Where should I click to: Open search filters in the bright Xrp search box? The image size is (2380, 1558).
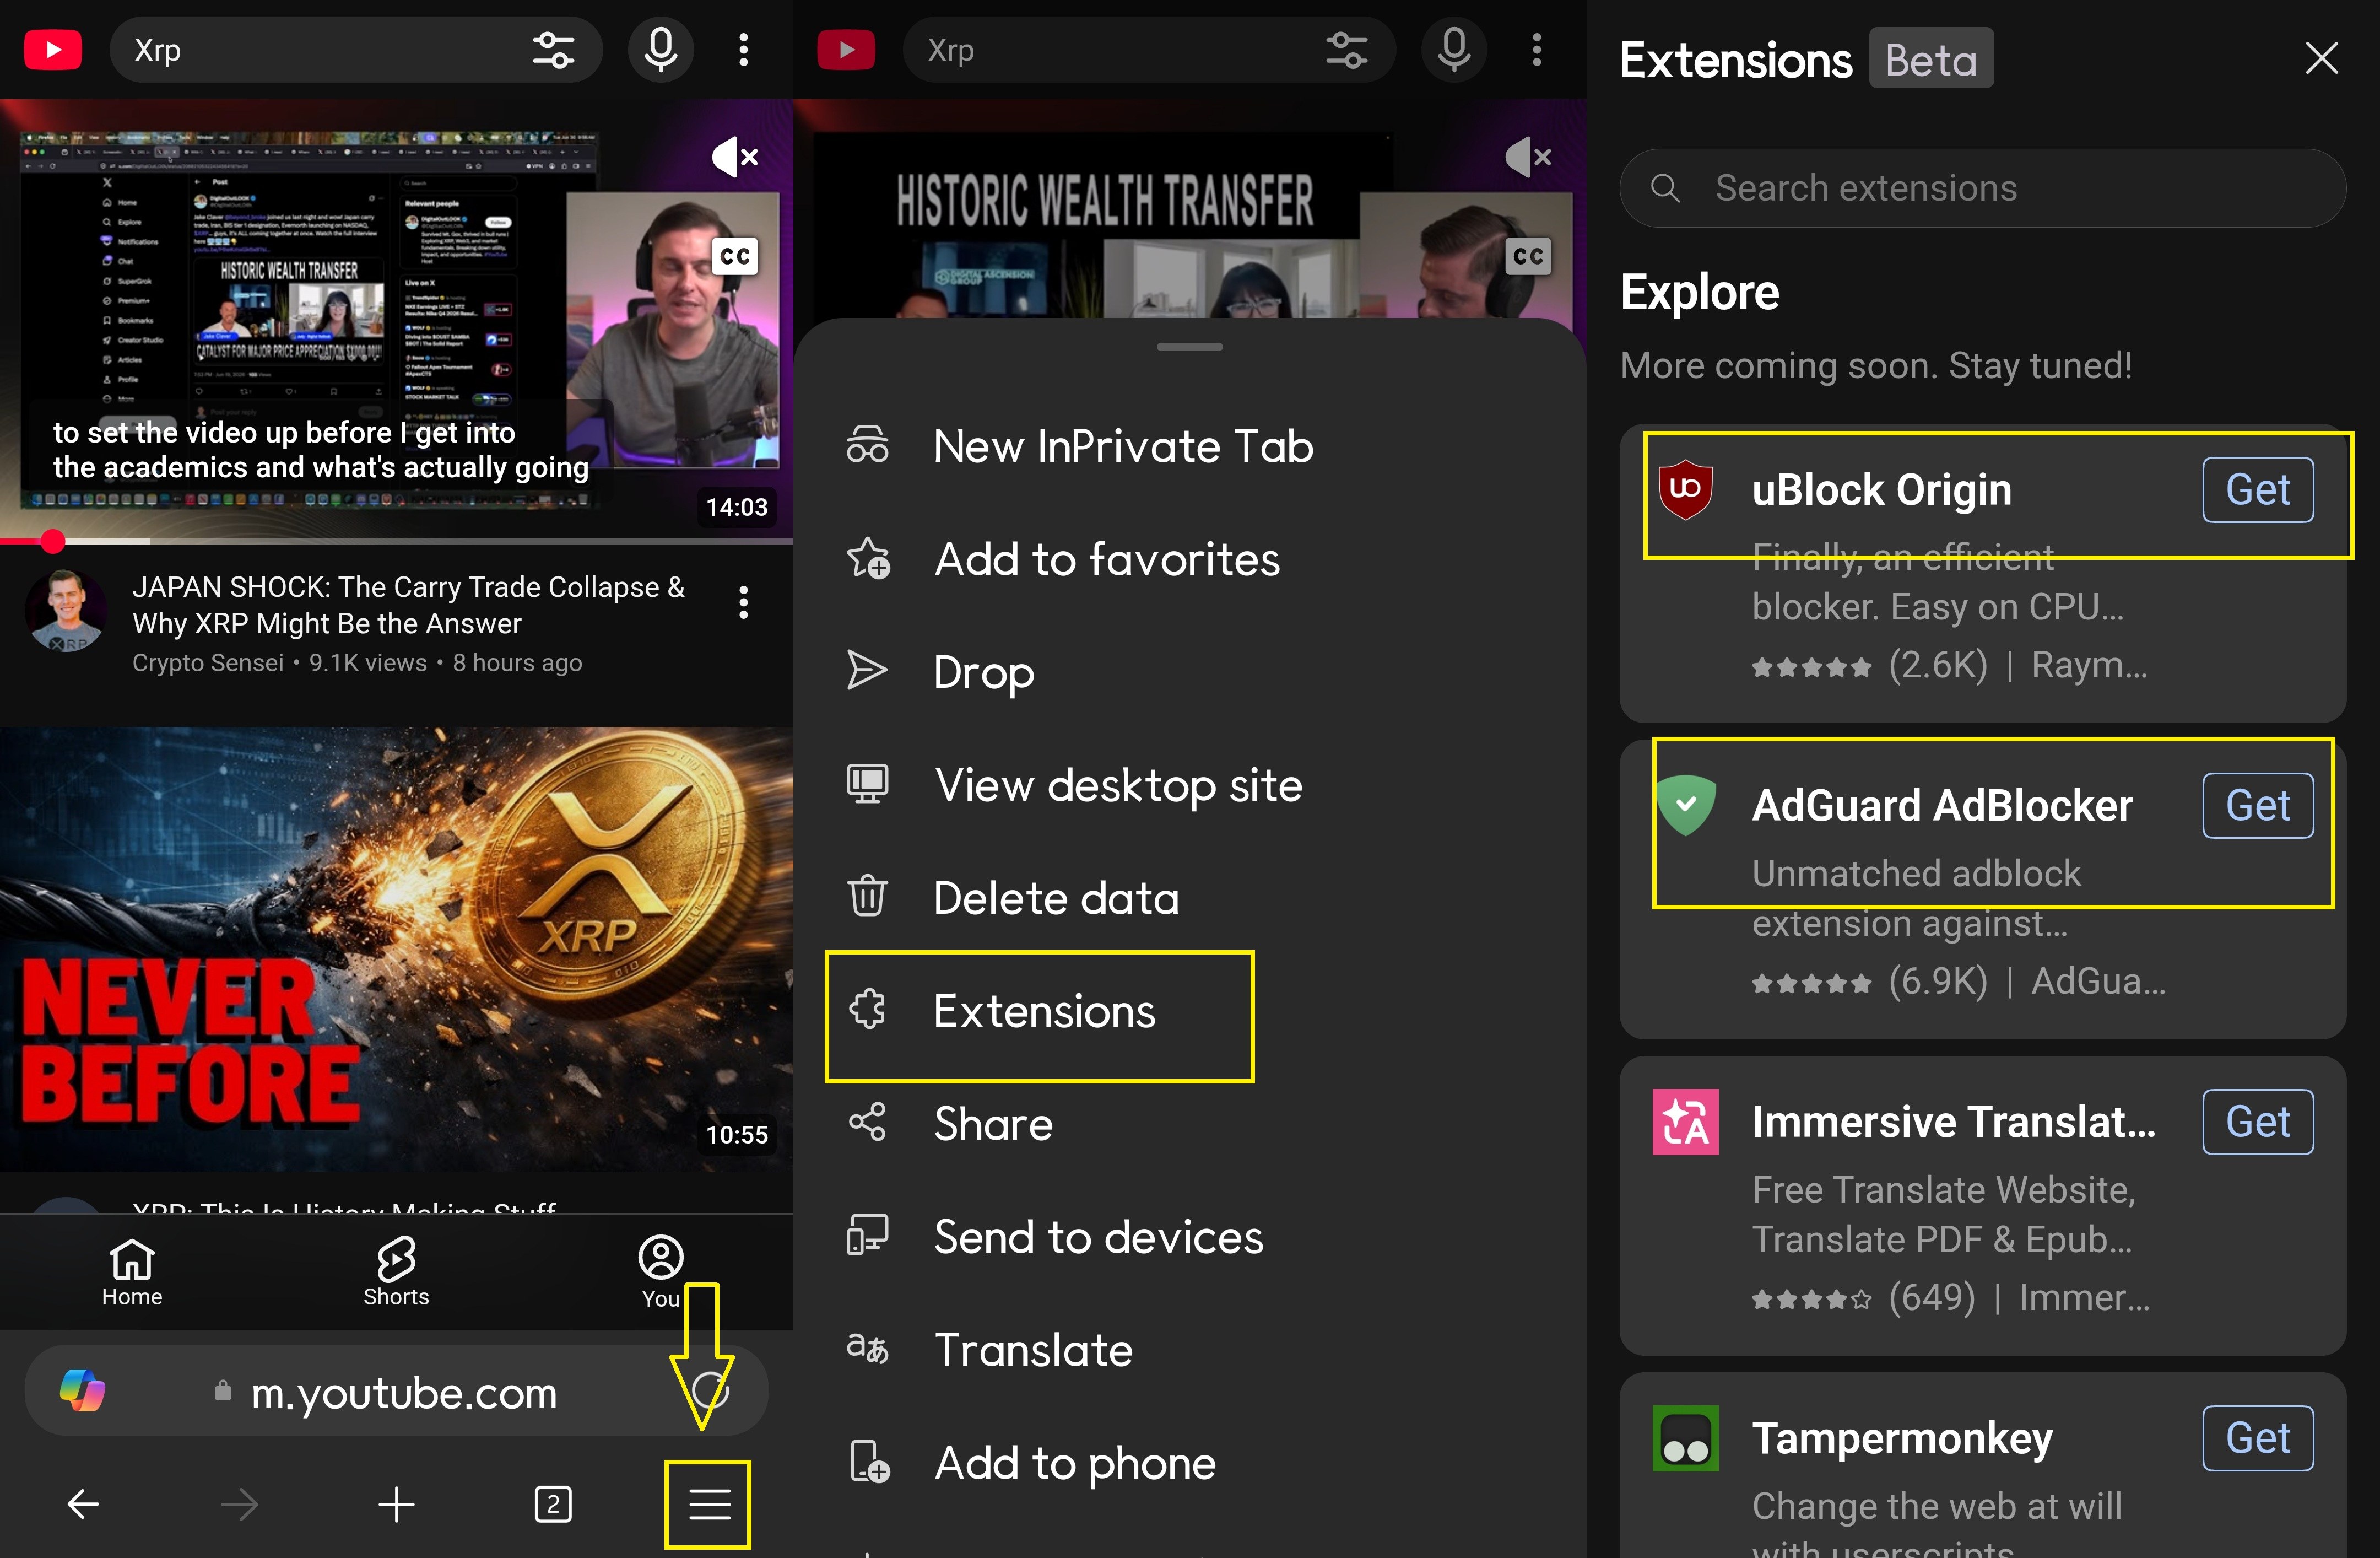coord(553,50)
